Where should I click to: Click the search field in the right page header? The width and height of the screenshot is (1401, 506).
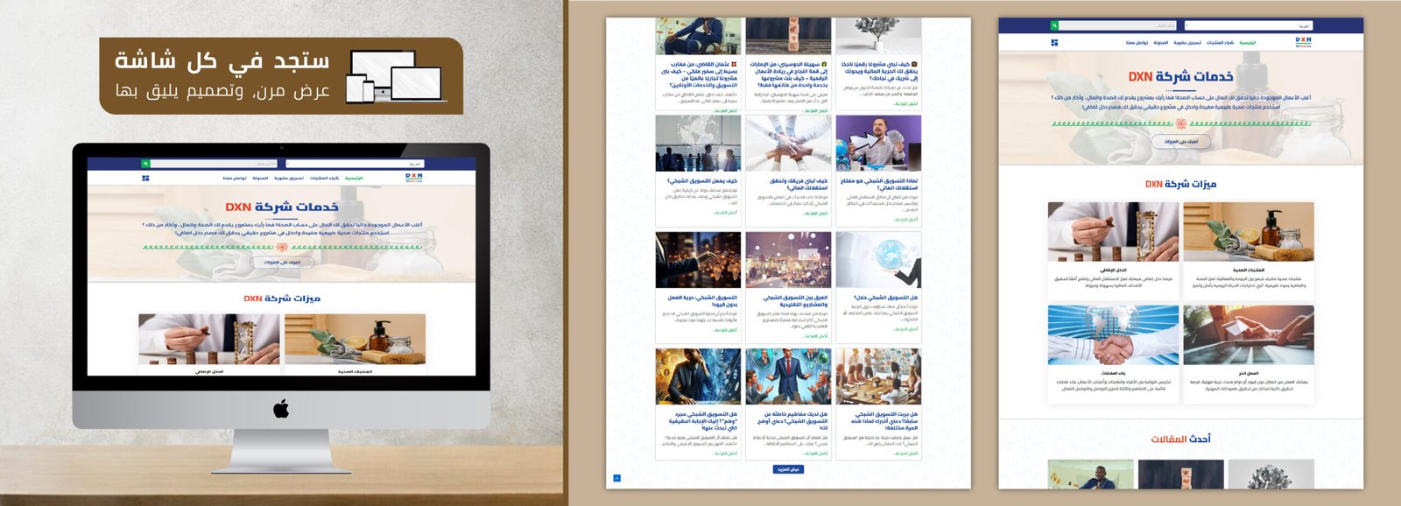pos(1118,26)
